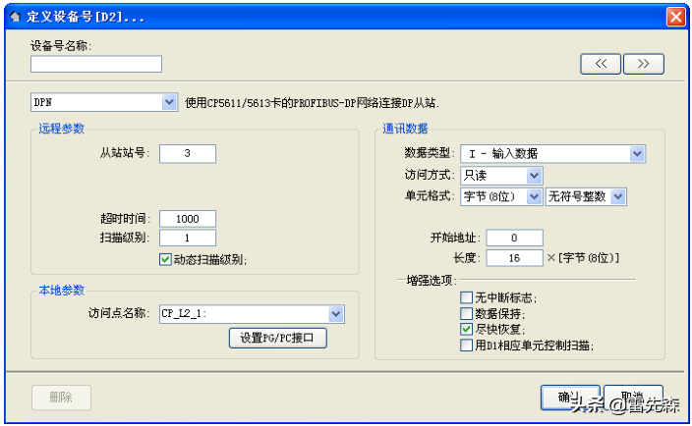692x426 pixels.
Task: Click into the 设备号名称 text field
Action: (x=96, y=64)
